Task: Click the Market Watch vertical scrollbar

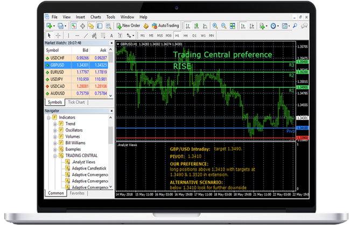Action: tap(111, 73)
